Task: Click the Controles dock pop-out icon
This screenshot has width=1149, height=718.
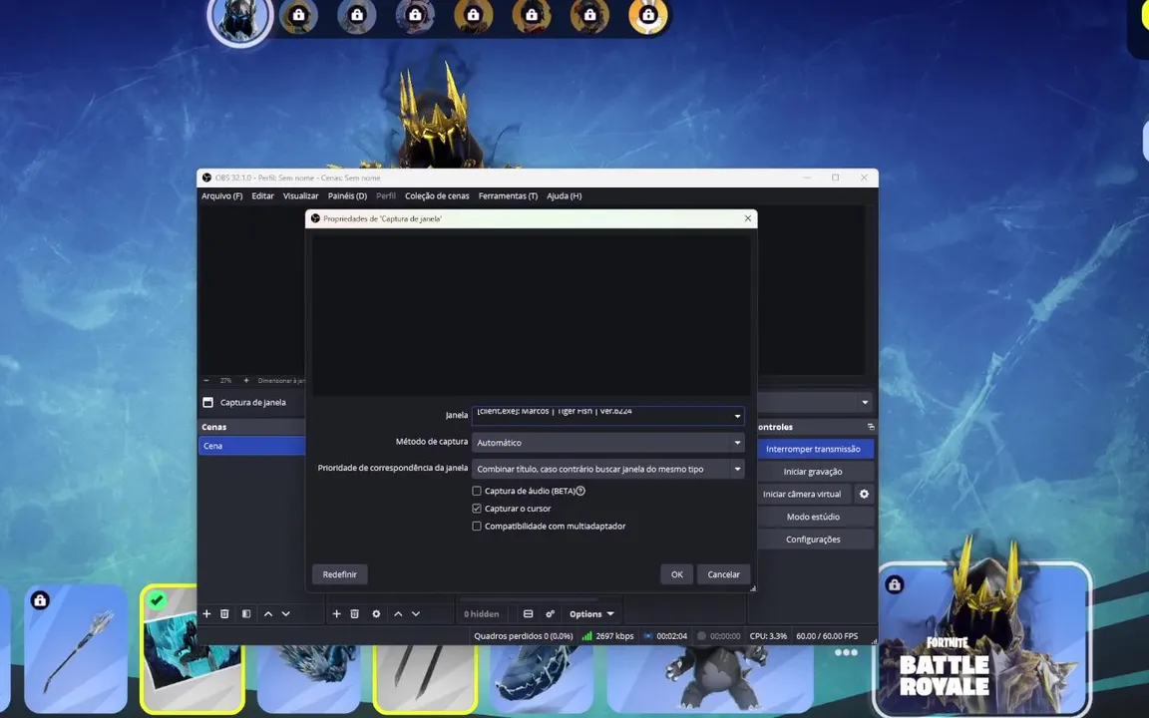Action: coord(871,427)
